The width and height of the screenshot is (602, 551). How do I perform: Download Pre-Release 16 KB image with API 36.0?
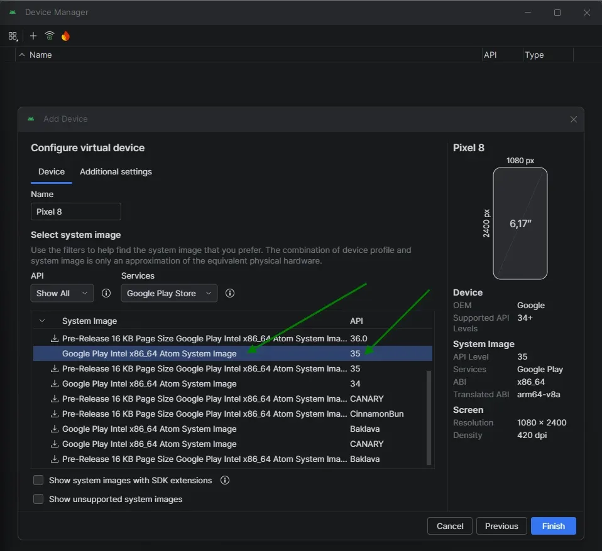(x=55, y=338)
